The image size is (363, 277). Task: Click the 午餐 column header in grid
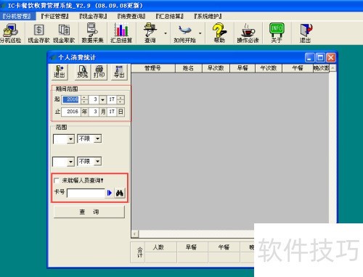(x=298, y=68)
